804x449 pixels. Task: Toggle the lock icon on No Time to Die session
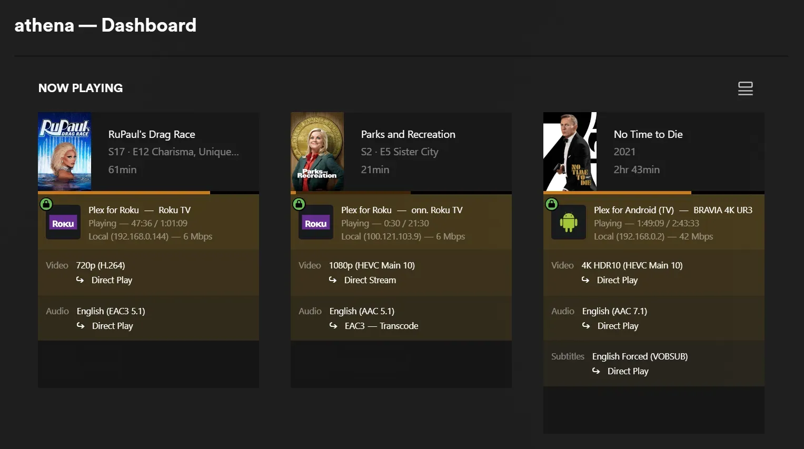click(x=551, y=204)
